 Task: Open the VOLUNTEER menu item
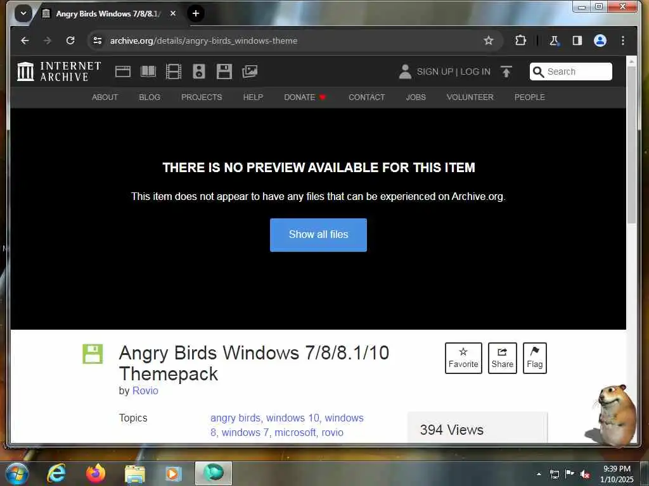470,97
